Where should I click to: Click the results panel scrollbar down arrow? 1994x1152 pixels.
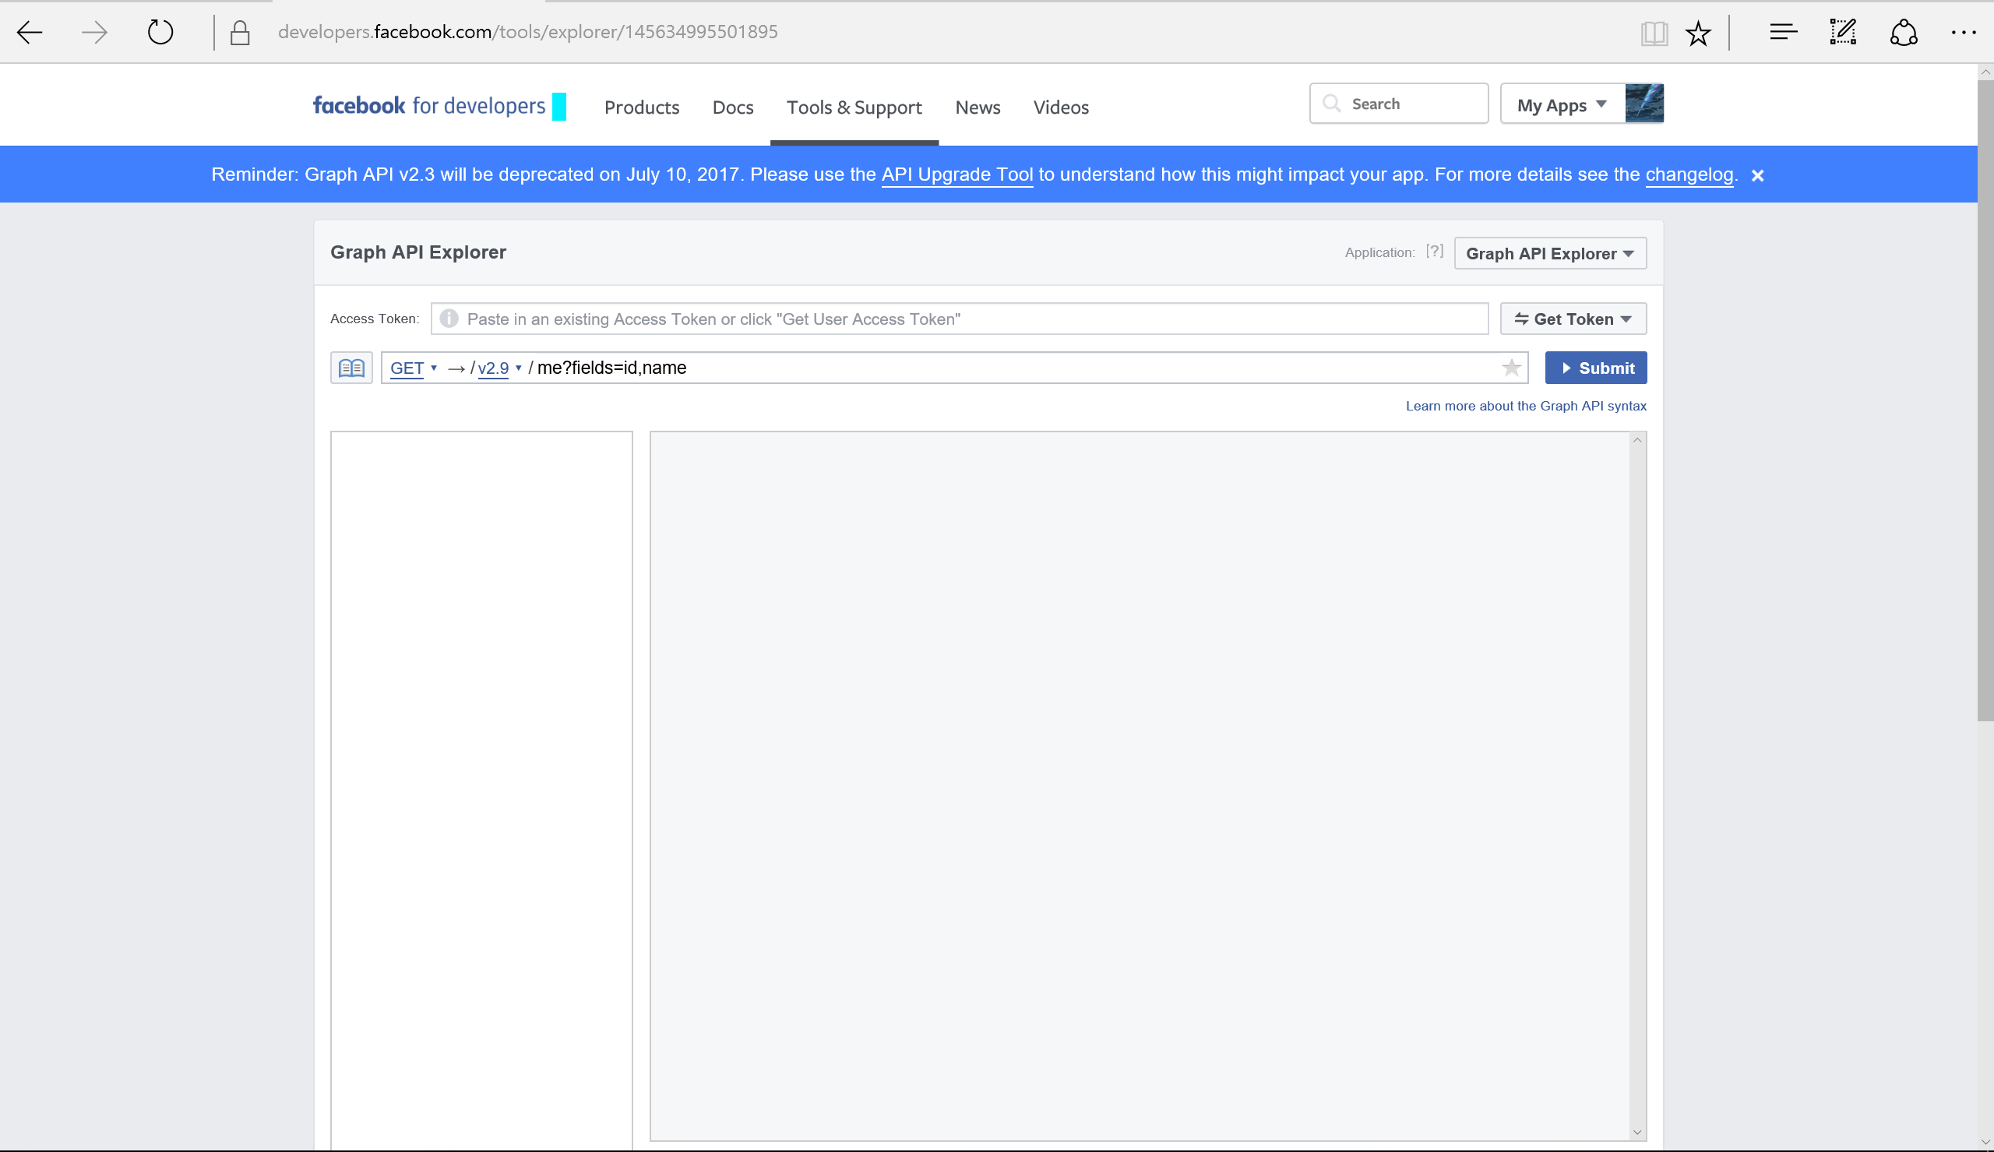click(1637, 1133)
